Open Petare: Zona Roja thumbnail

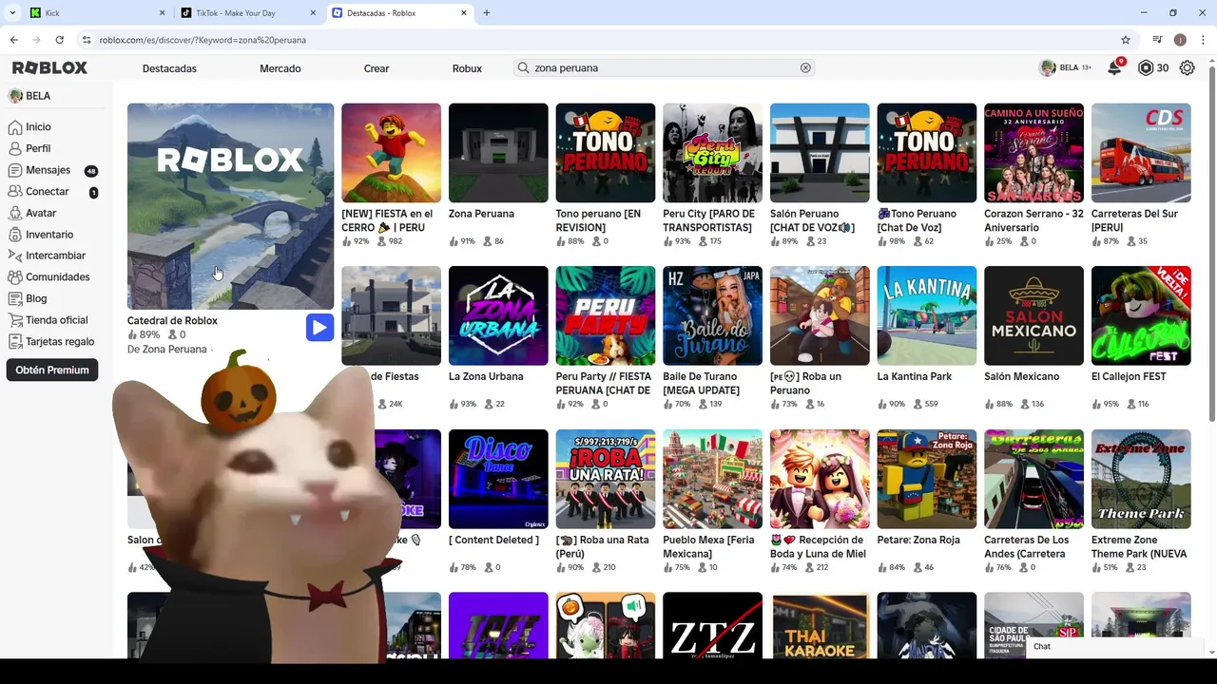tap(927, 479)
